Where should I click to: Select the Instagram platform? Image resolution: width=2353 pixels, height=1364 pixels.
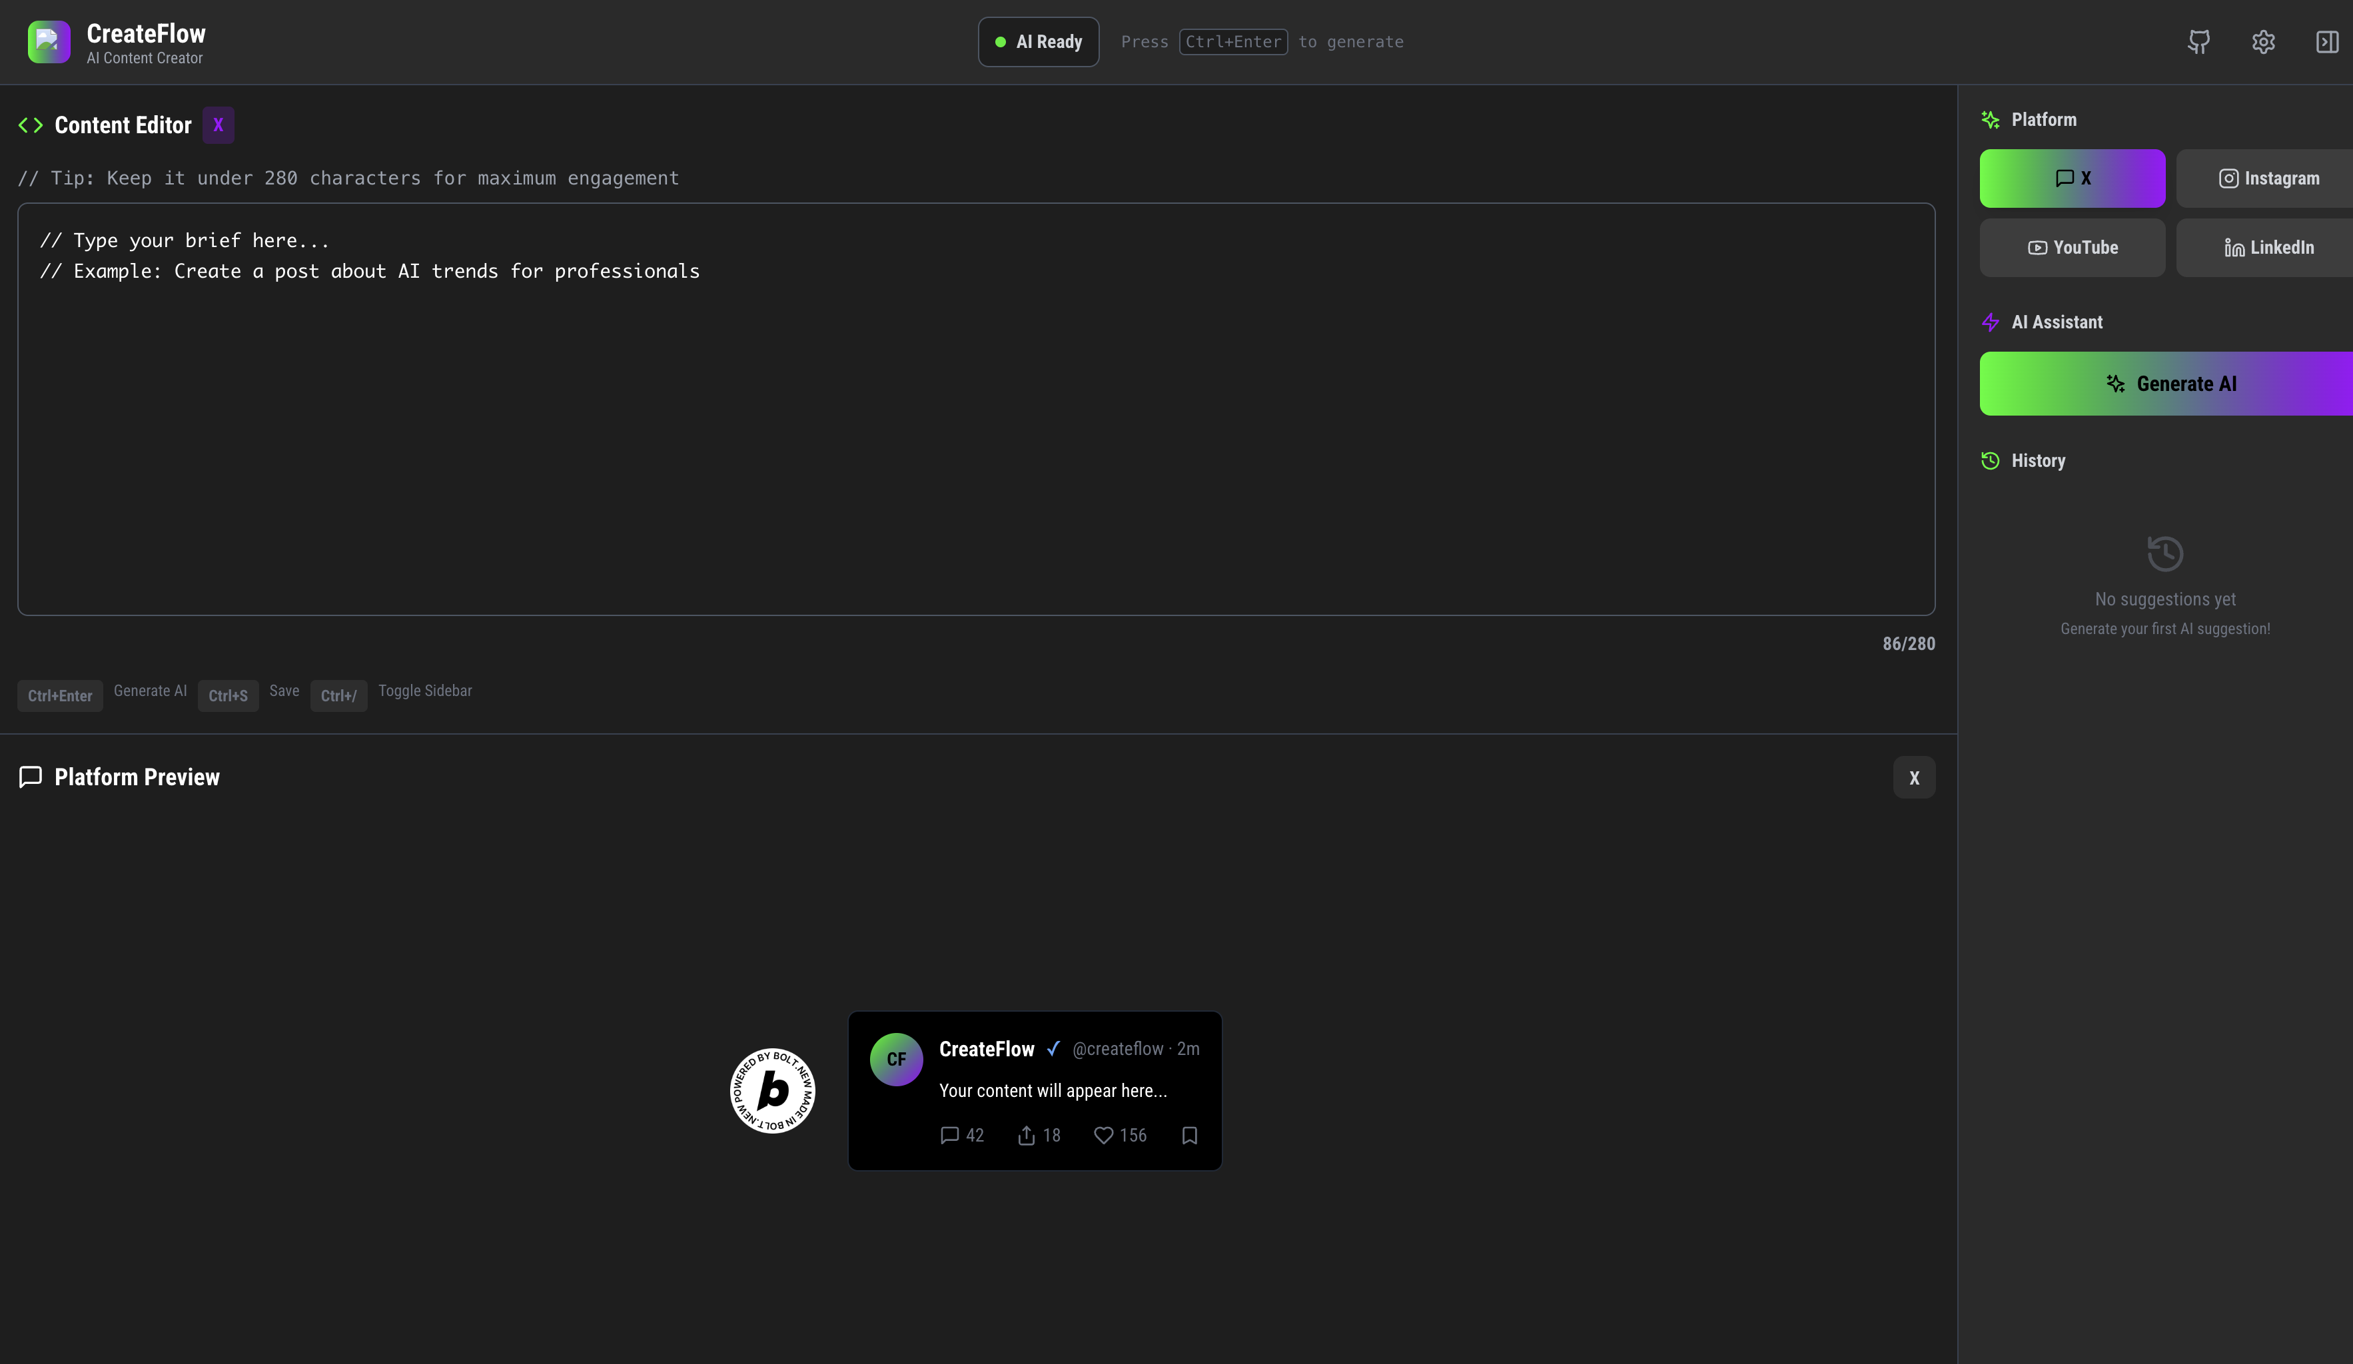[2268, 178]
